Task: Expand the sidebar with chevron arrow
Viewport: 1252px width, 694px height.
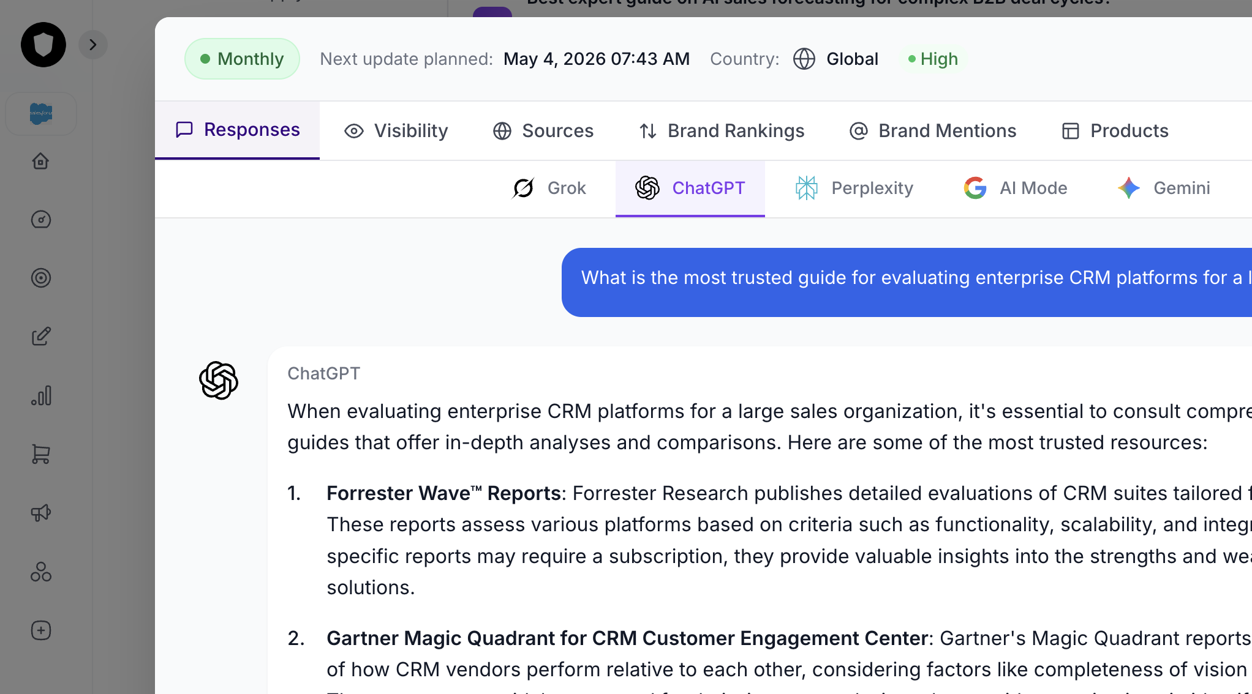Action: (x=93, y=45)
